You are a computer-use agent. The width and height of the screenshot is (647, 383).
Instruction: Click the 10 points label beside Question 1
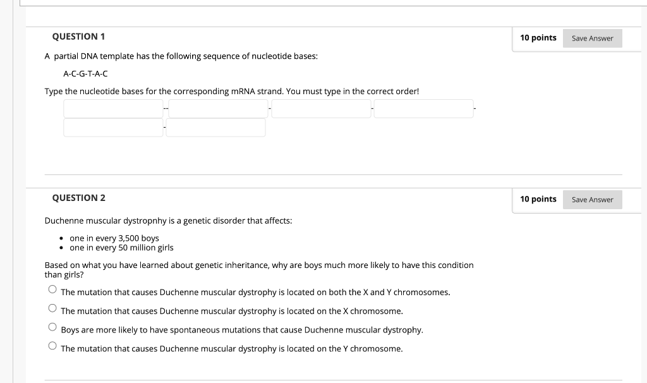(538, 38)
